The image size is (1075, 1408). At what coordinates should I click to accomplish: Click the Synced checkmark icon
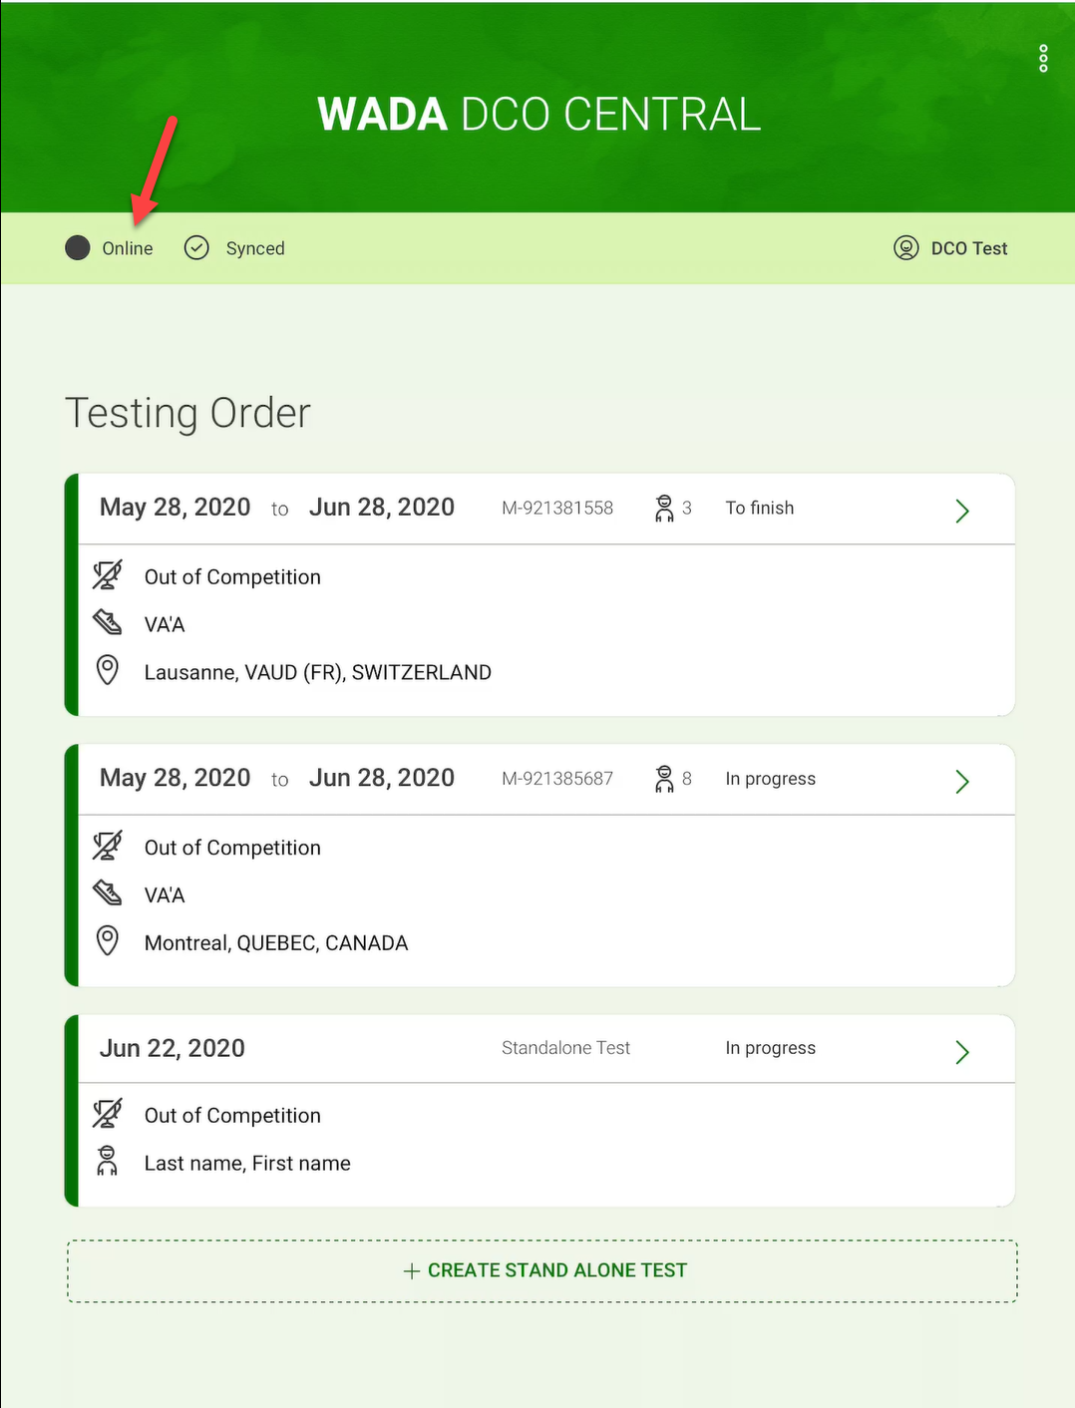[x=196, y=248]
